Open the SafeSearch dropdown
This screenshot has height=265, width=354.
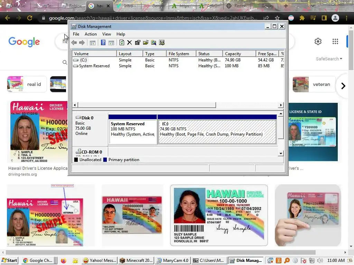click(329, 59)
